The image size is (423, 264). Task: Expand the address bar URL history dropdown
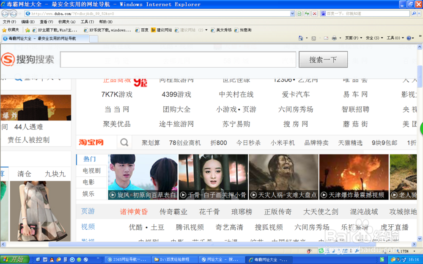(291, 13)
